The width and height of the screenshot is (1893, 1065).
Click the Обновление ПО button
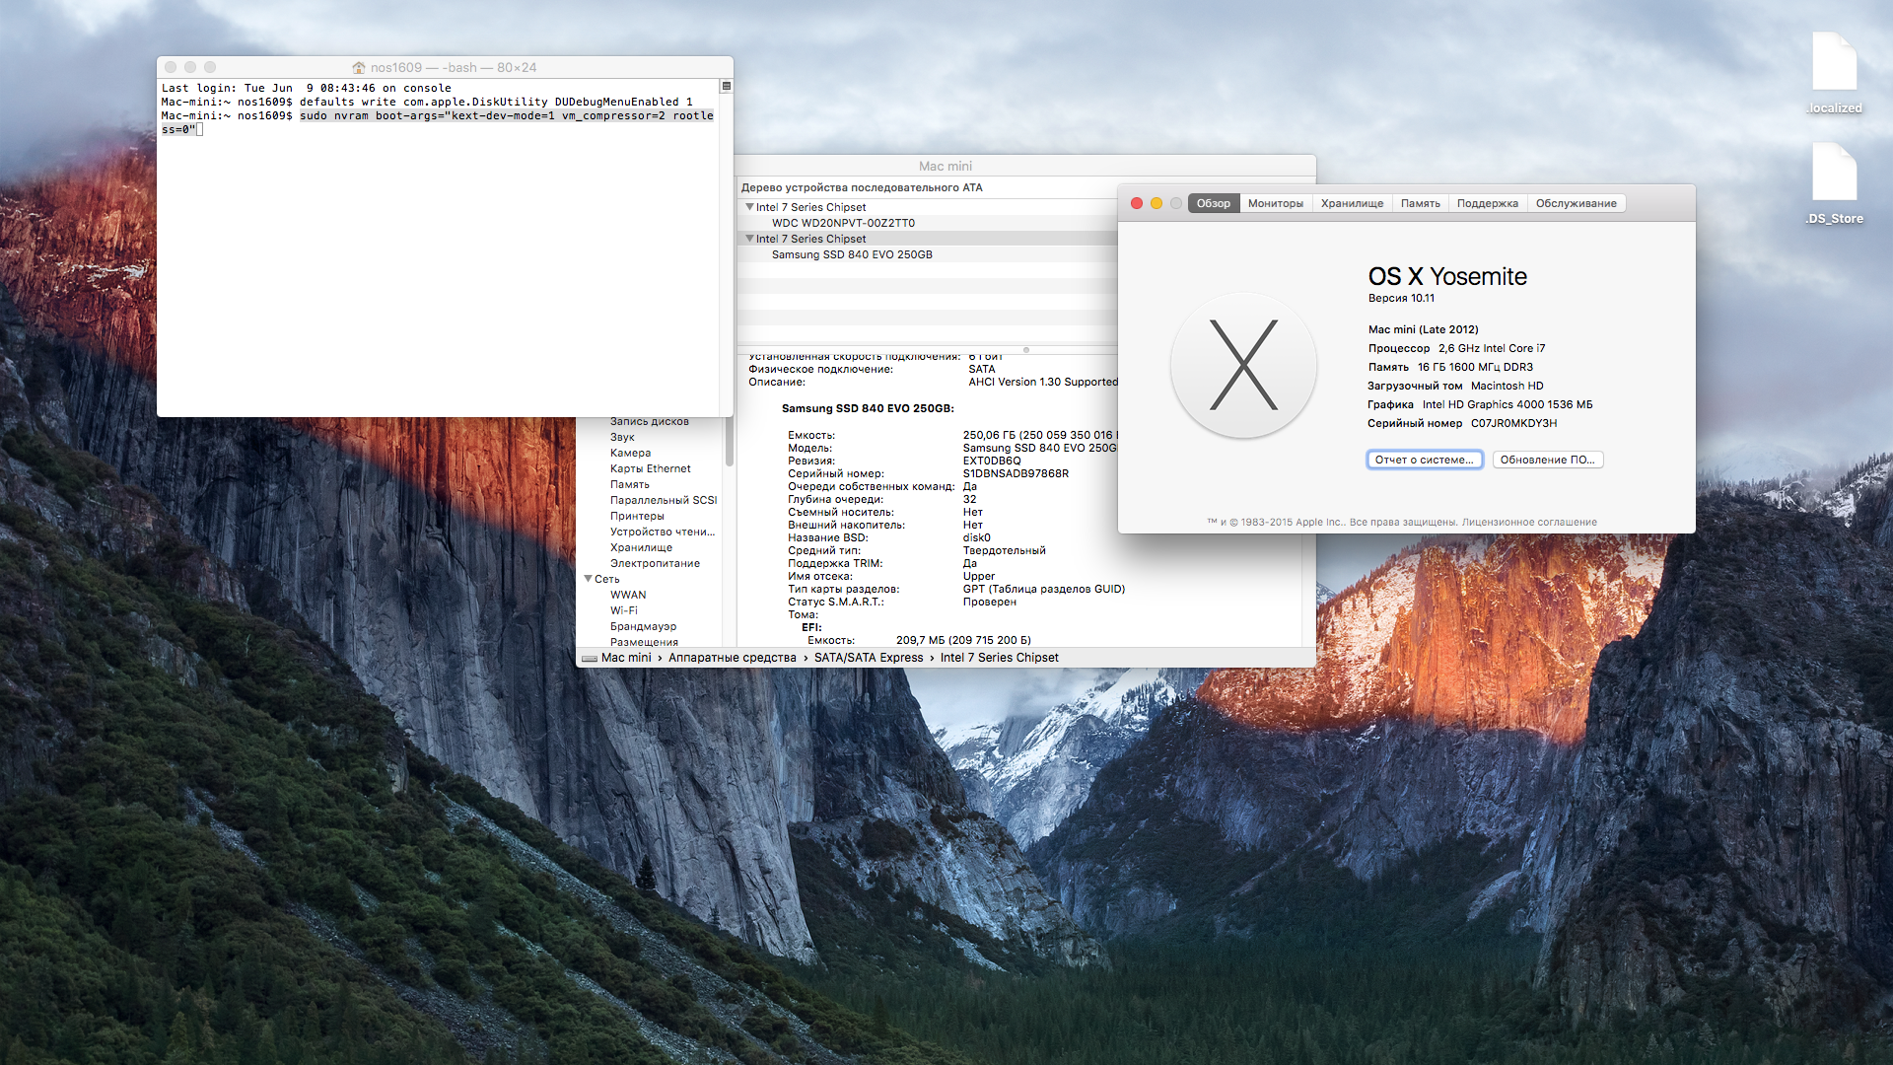(1548, 460)
